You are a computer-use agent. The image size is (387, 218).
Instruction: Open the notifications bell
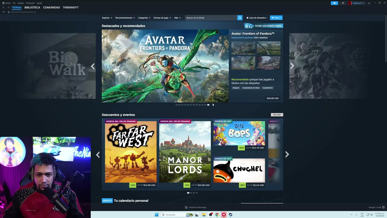[343, 3]
